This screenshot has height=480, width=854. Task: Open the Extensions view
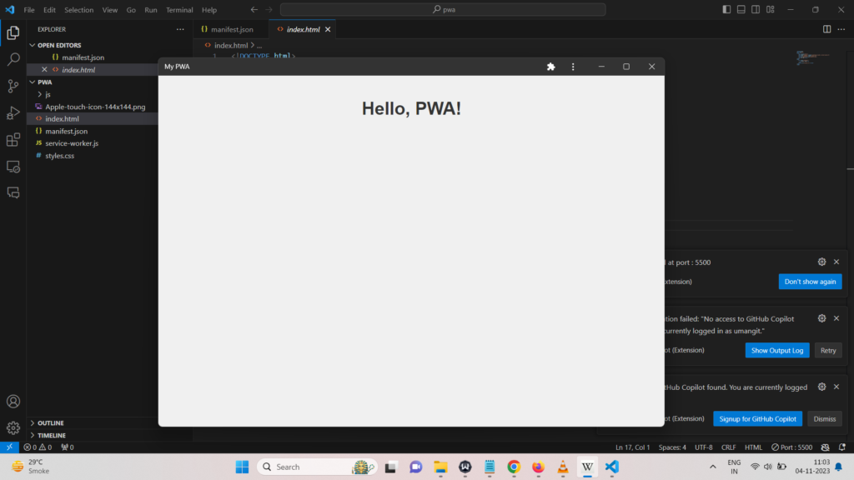(13, 139)
